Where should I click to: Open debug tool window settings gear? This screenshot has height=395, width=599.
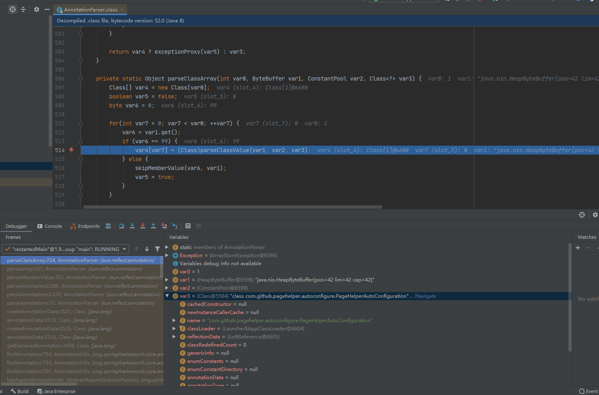click(x=595, y=215)
